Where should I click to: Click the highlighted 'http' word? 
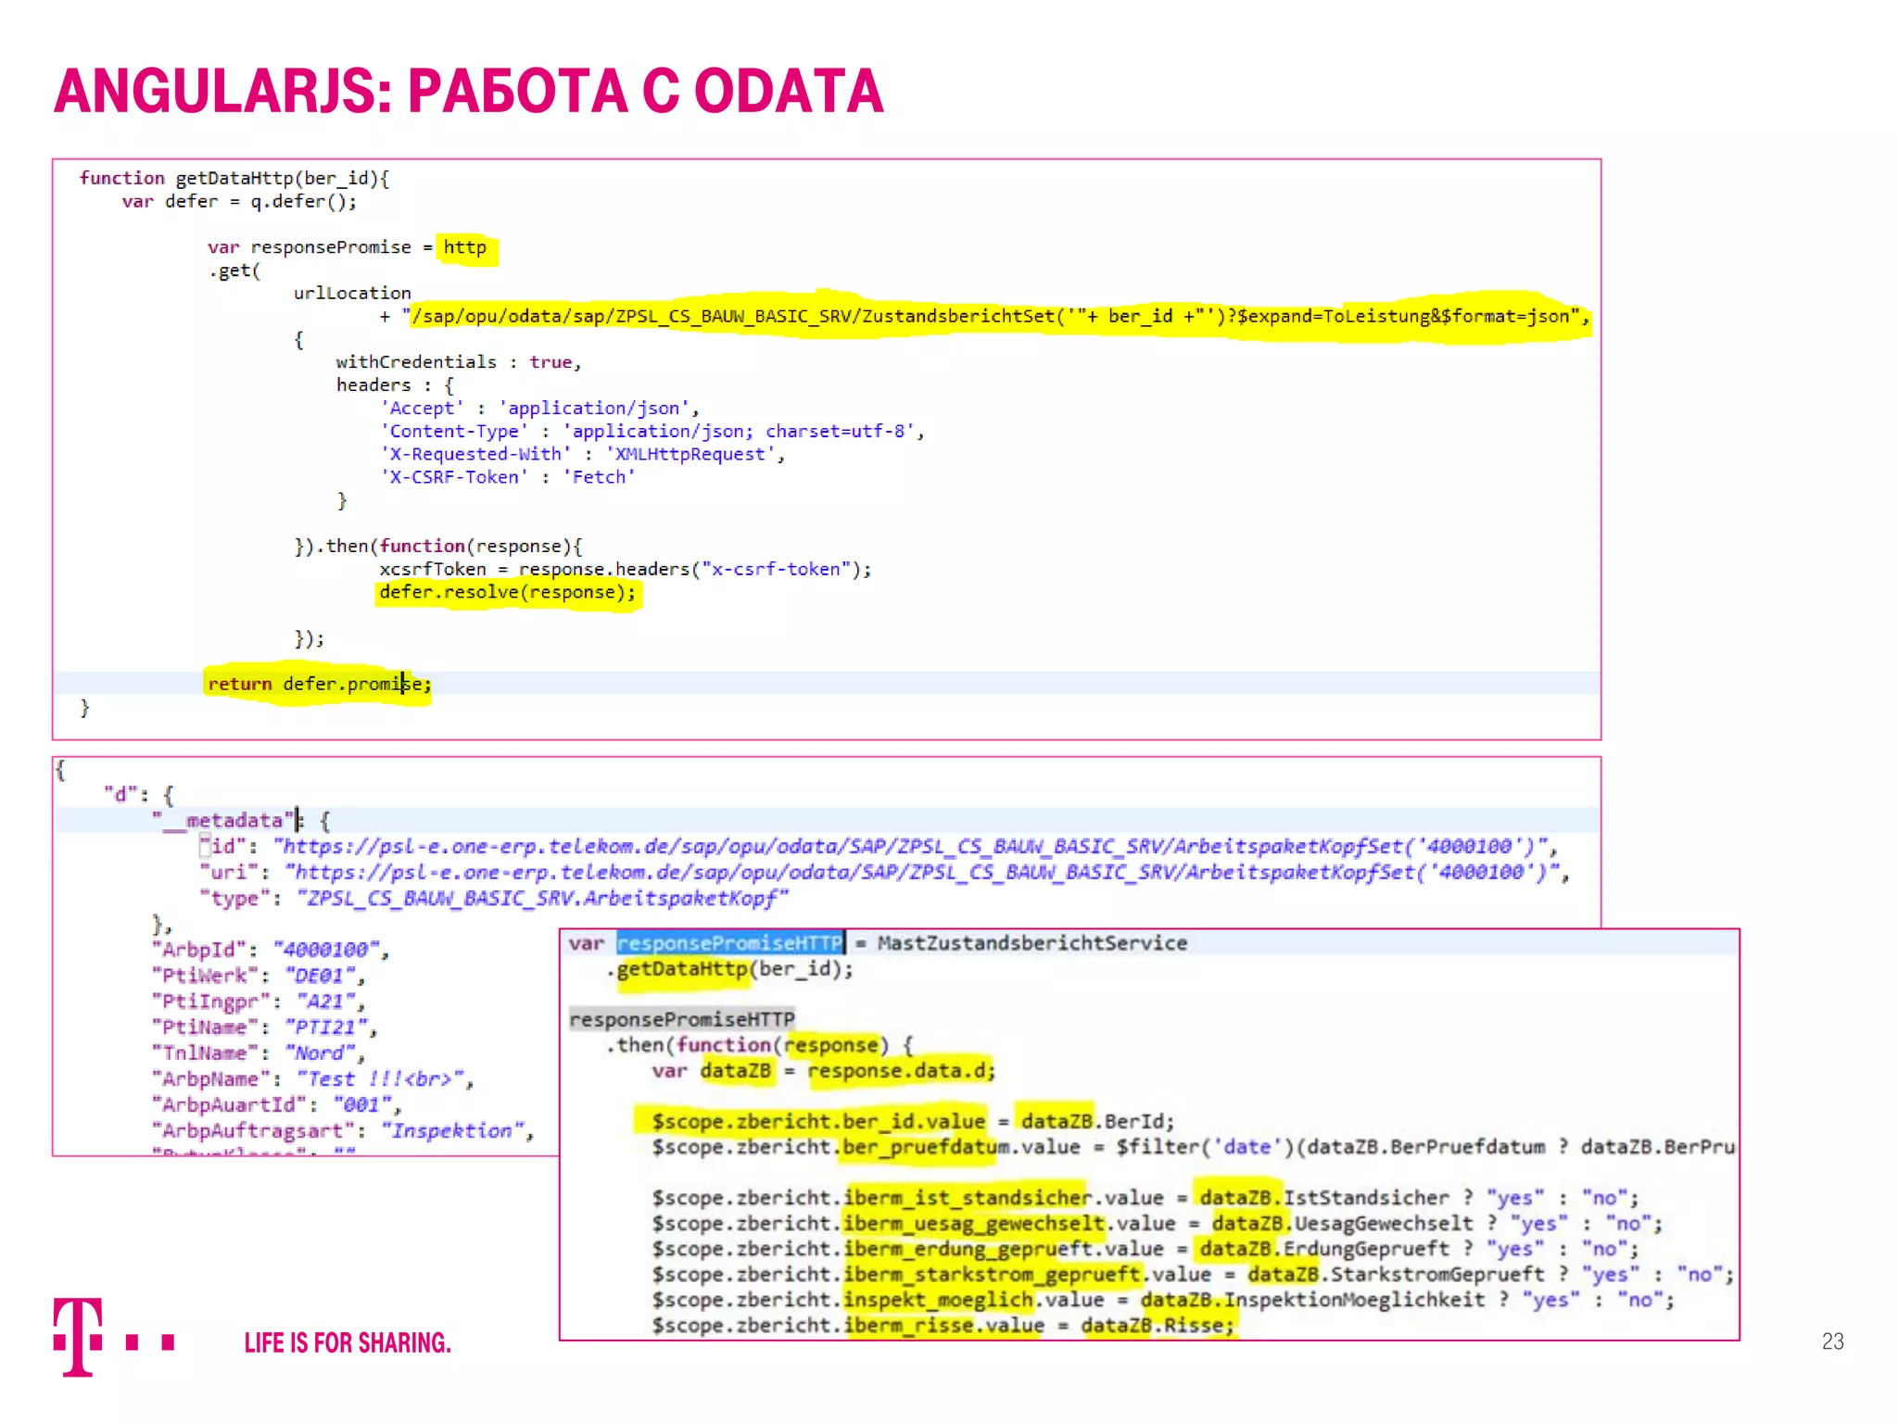click(465, 247)
